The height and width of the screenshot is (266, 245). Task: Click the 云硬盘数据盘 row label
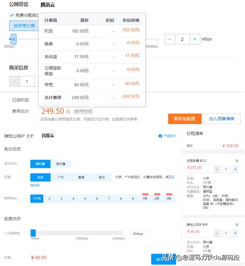pos(53,71)
